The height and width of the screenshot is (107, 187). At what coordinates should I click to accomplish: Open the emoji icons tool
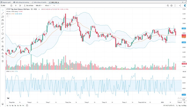point(3,34)
